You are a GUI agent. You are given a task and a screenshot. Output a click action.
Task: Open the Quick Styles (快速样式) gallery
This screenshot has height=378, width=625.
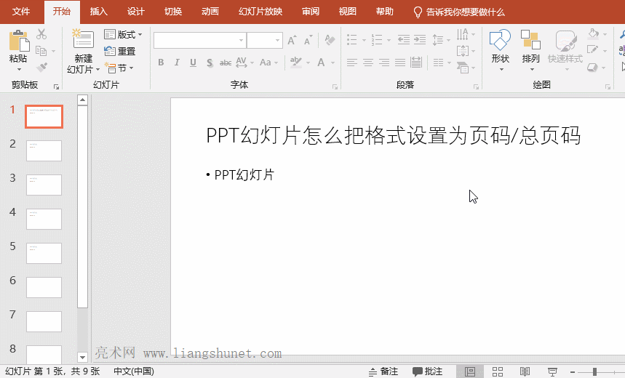pyautogui.click(x=565, y=49)
